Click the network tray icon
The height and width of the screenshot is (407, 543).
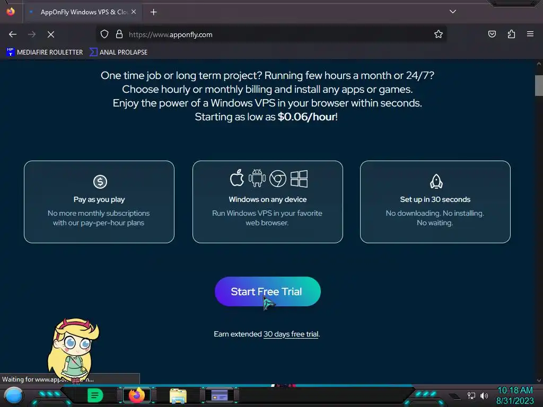[x=471, y=395]
